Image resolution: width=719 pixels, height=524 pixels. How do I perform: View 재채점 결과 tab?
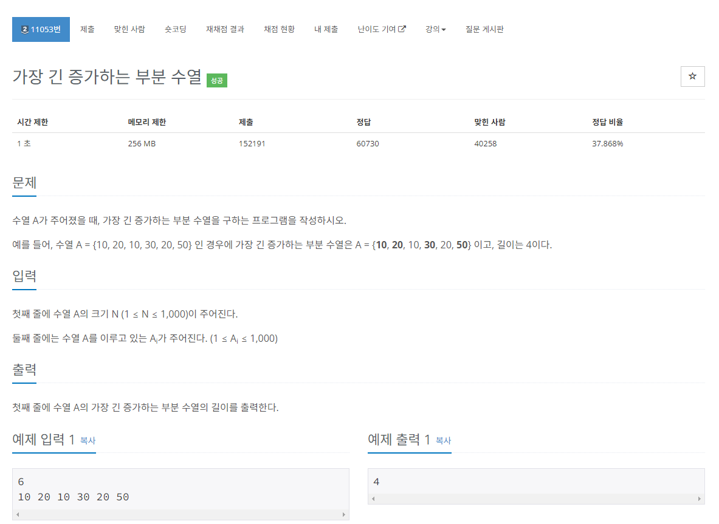225,29
